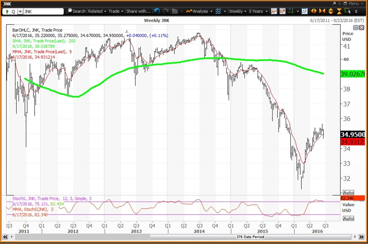Click the compress vertically hourglass icon
Viewport: 368px width, 244px height.
(339, 11)
